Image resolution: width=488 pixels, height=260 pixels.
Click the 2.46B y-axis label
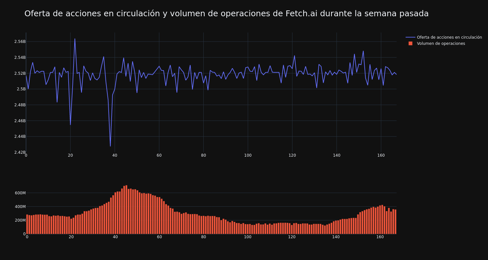pos(20,121)
